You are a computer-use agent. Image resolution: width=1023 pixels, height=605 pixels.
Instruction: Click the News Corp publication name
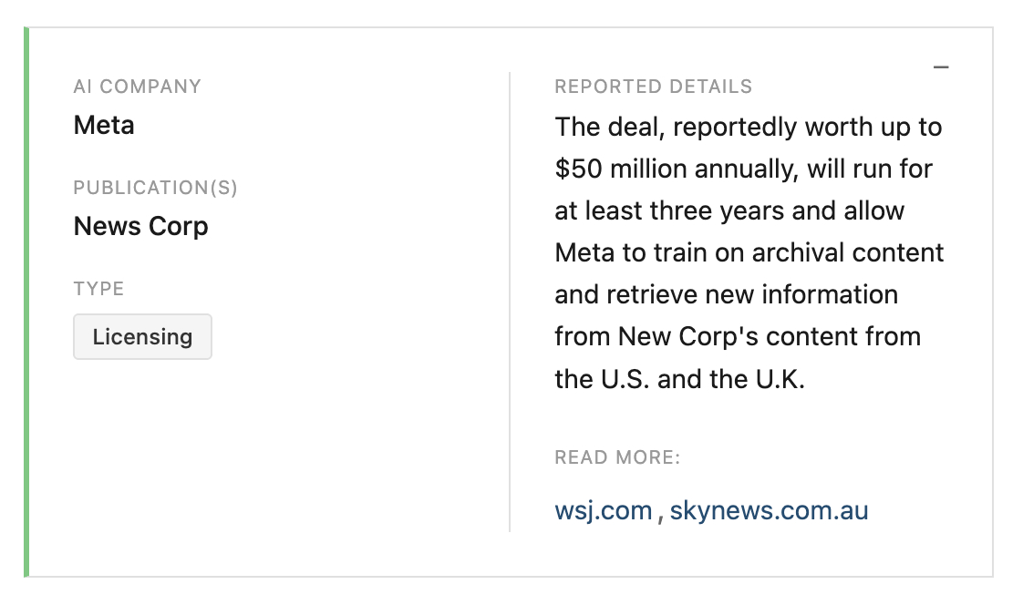click(x=140, y=226)
